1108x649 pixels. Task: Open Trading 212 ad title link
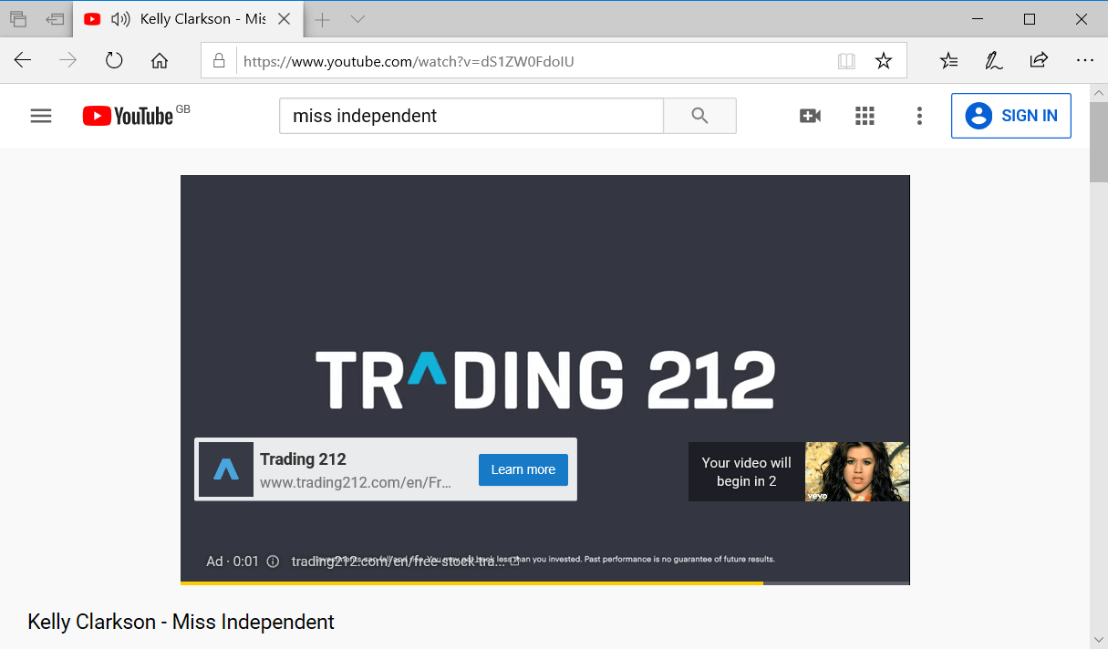(303, 459)
